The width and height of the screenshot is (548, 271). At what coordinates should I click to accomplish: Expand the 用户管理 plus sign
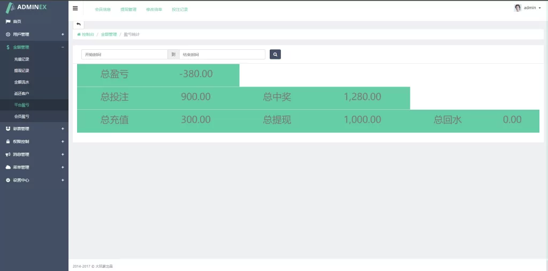click(x=63, y=34)
